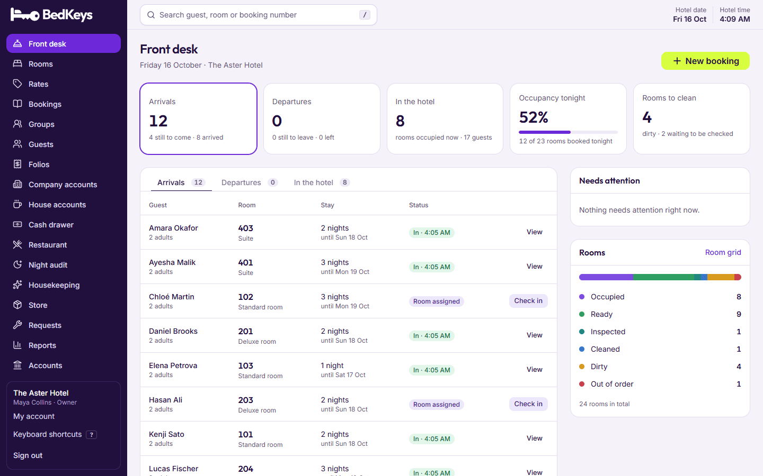Viewport: 763px width, 476px height.
Task: Switch to the Departures tab
Action: 249,182
